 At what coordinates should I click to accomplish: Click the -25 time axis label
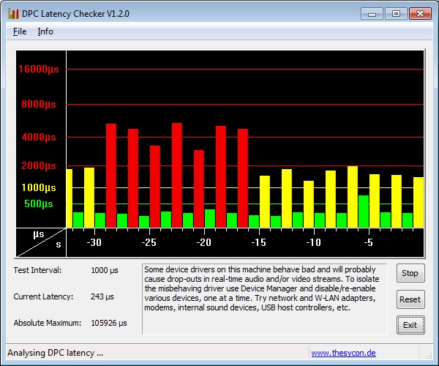tap(149, 242)
